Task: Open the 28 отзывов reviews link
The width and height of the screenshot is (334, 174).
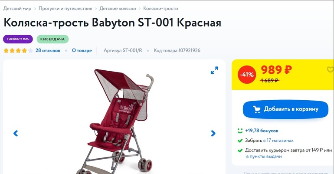Action: [48, 50]
